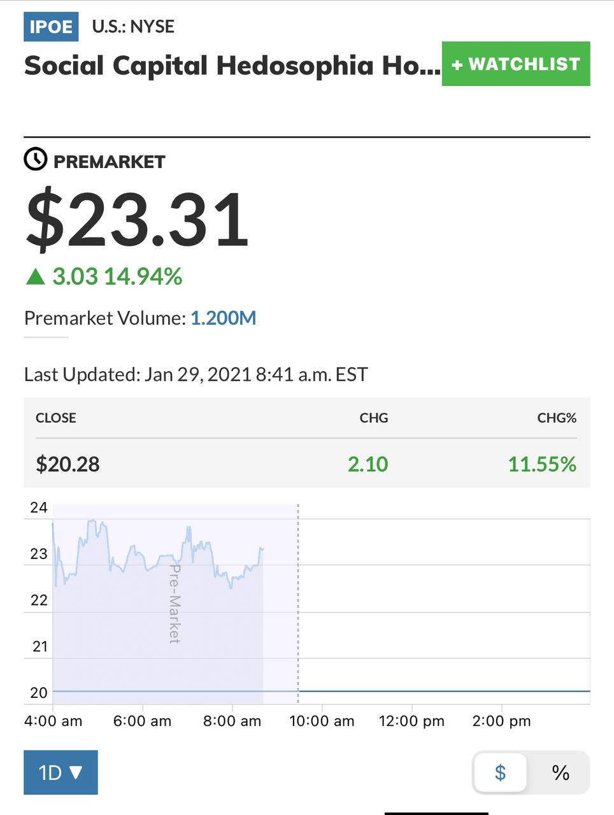Switch chart to percent view
The image size is (614, 815).
560,772
